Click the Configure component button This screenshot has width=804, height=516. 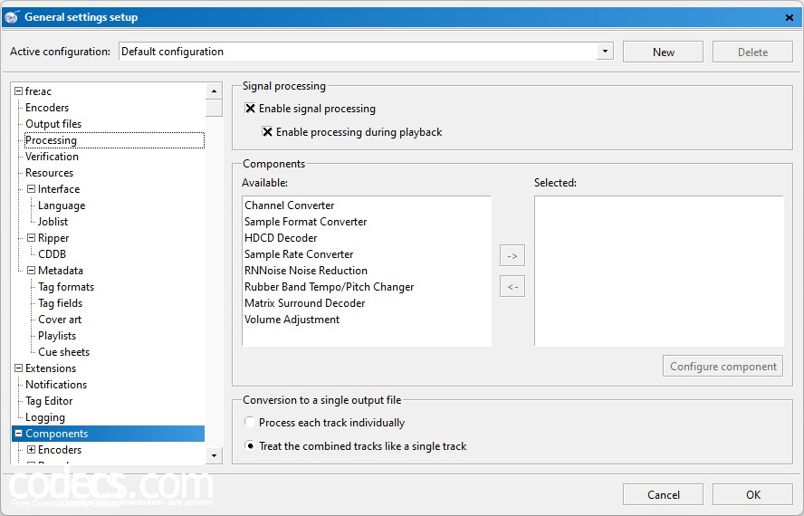click(x=723, y=367)
